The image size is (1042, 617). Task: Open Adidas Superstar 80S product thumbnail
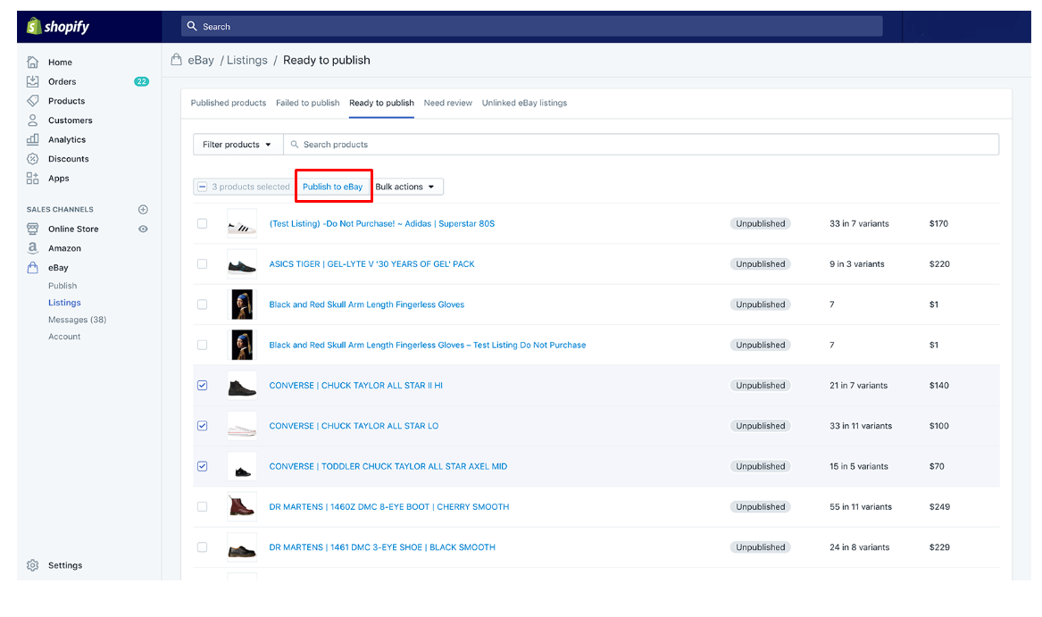[x=242, y=223]
